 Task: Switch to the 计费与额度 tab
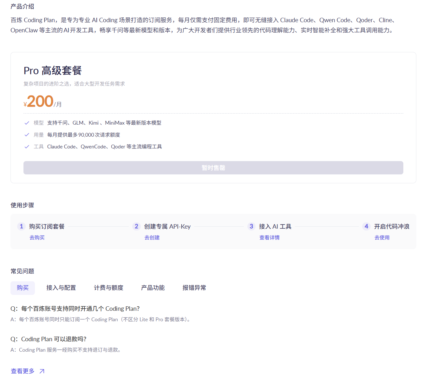pyautogui.click(x=109, y=288)
